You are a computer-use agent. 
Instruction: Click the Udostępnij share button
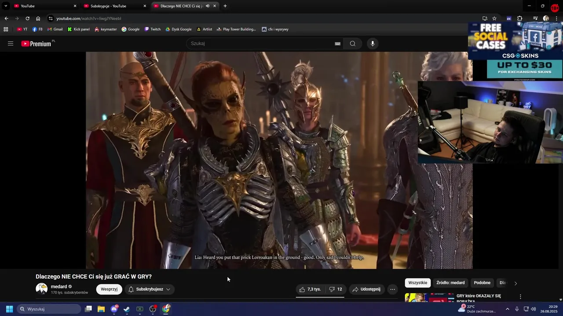(366, 289)
